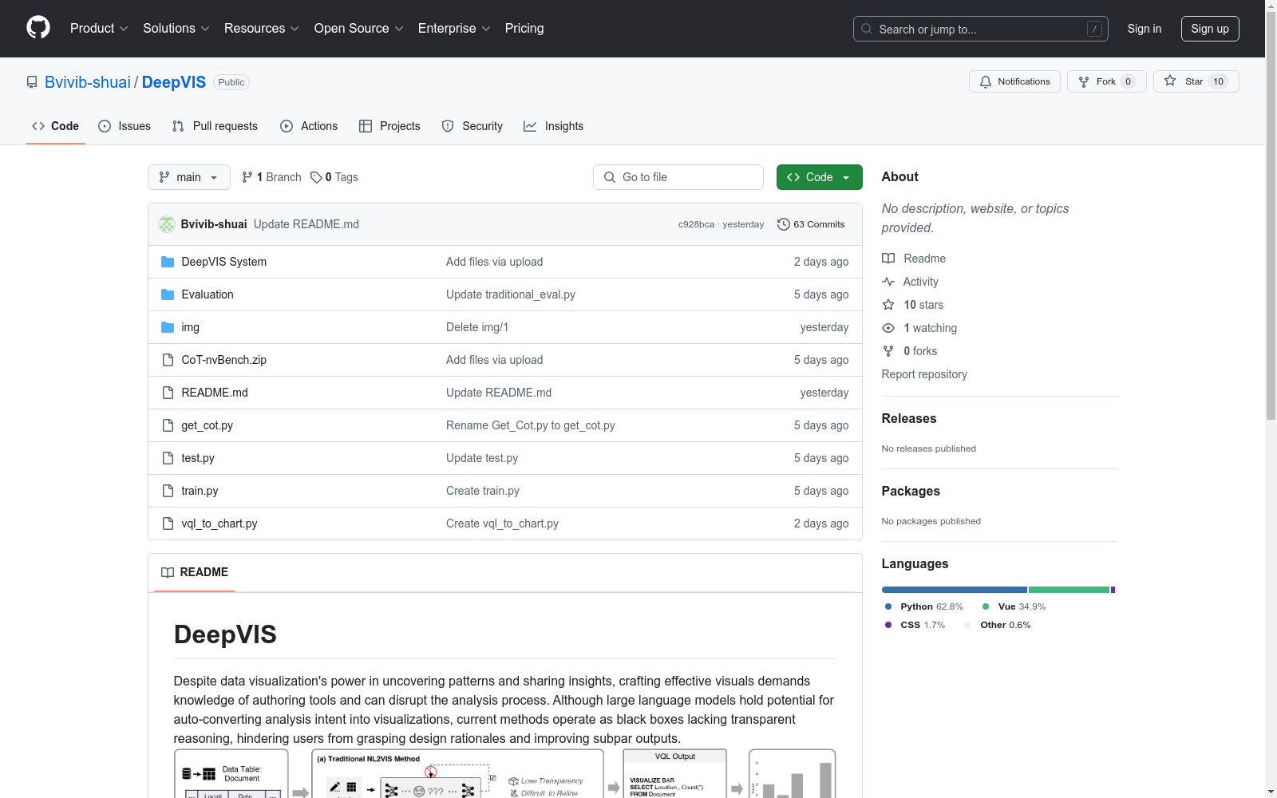This screenshot has height=798, width=1277.
Task: Click the repository book icon beside Bvivib-shuai
Action: 32,82
